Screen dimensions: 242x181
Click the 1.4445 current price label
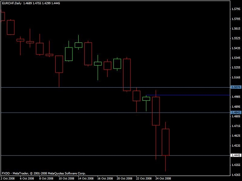point(236,155)
